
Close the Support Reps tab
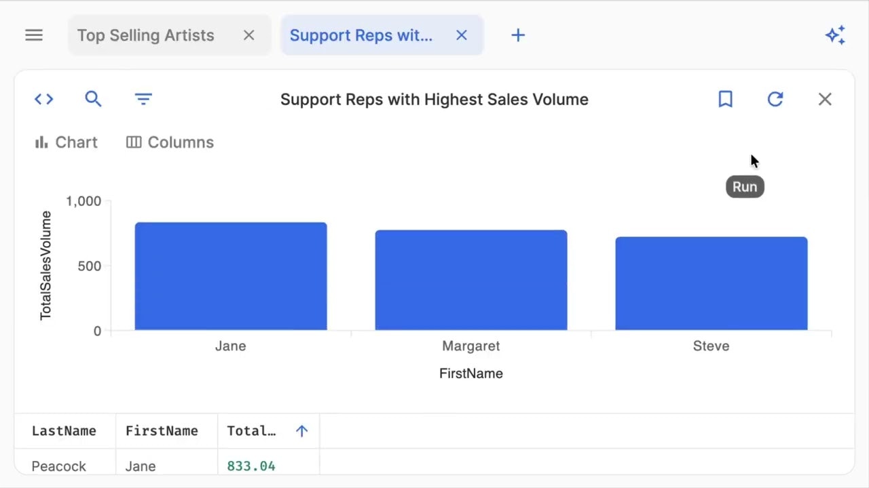[462, 35]
